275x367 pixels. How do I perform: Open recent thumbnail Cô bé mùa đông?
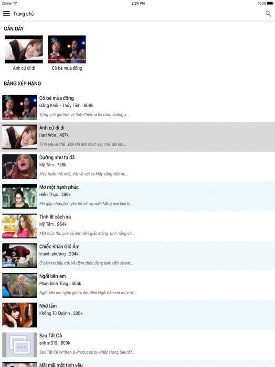pyautogui.click(x=67, y=49)
